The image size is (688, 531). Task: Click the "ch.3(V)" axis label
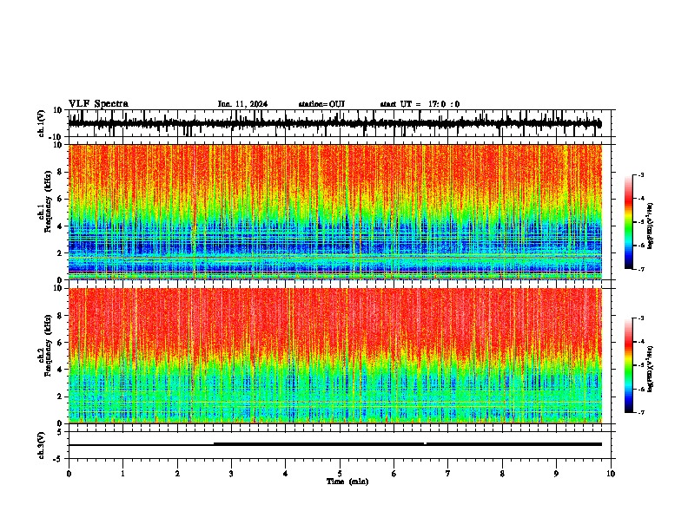tap(42, 446)
